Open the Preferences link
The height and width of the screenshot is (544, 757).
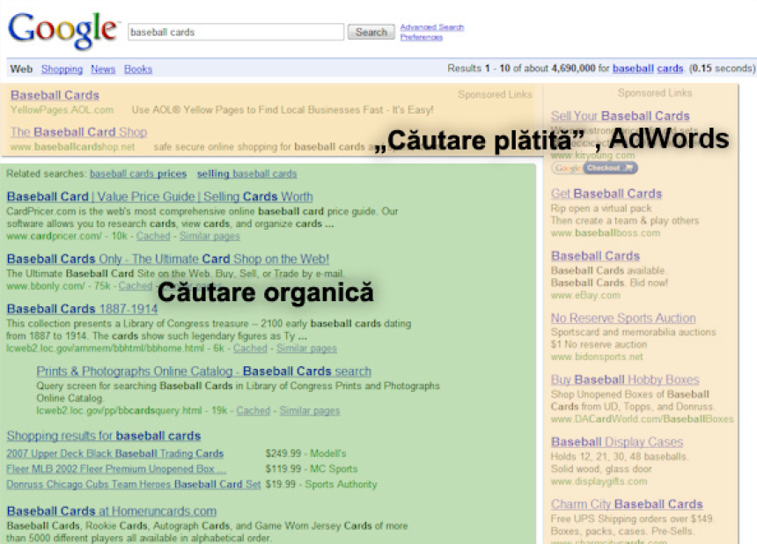click(x=421, y=37)
